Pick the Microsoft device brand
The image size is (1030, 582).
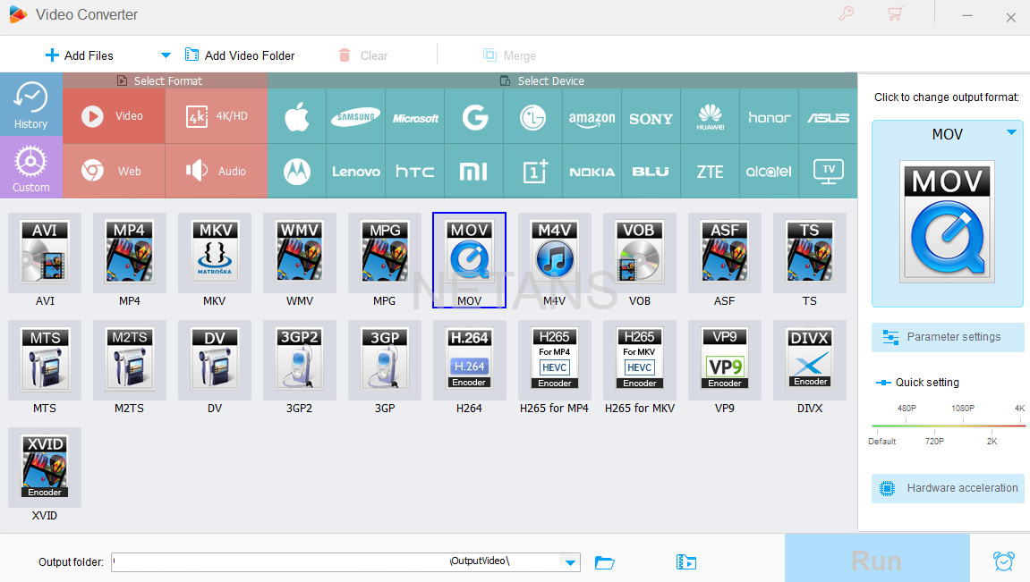point(415,117)
